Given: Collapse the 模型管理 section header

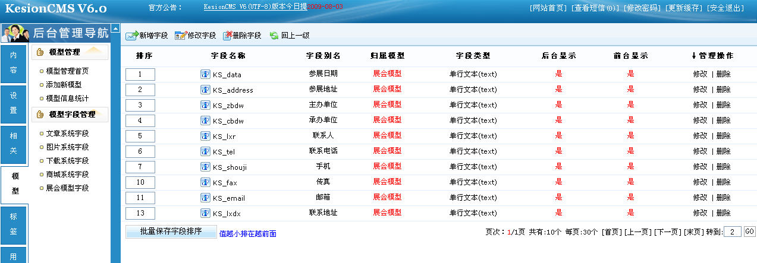Looking at the screenshot, I should pyautogui.click(x=70, y=52).
